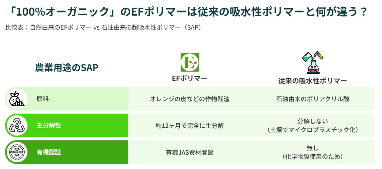Click the green EF Polymer logo
The width and height of the screenshot is (382, 169).
click(x=190, y=62)
